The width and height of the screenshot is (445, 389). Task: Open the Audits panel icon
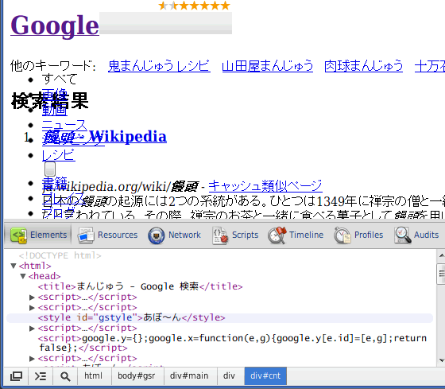[402, 235]
